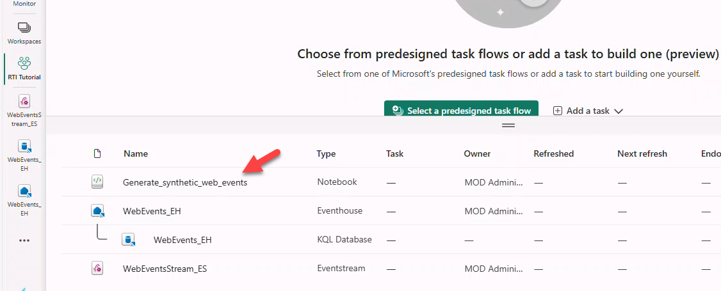
Task: Click the Refreshed column header
Action: click(553, 153)
